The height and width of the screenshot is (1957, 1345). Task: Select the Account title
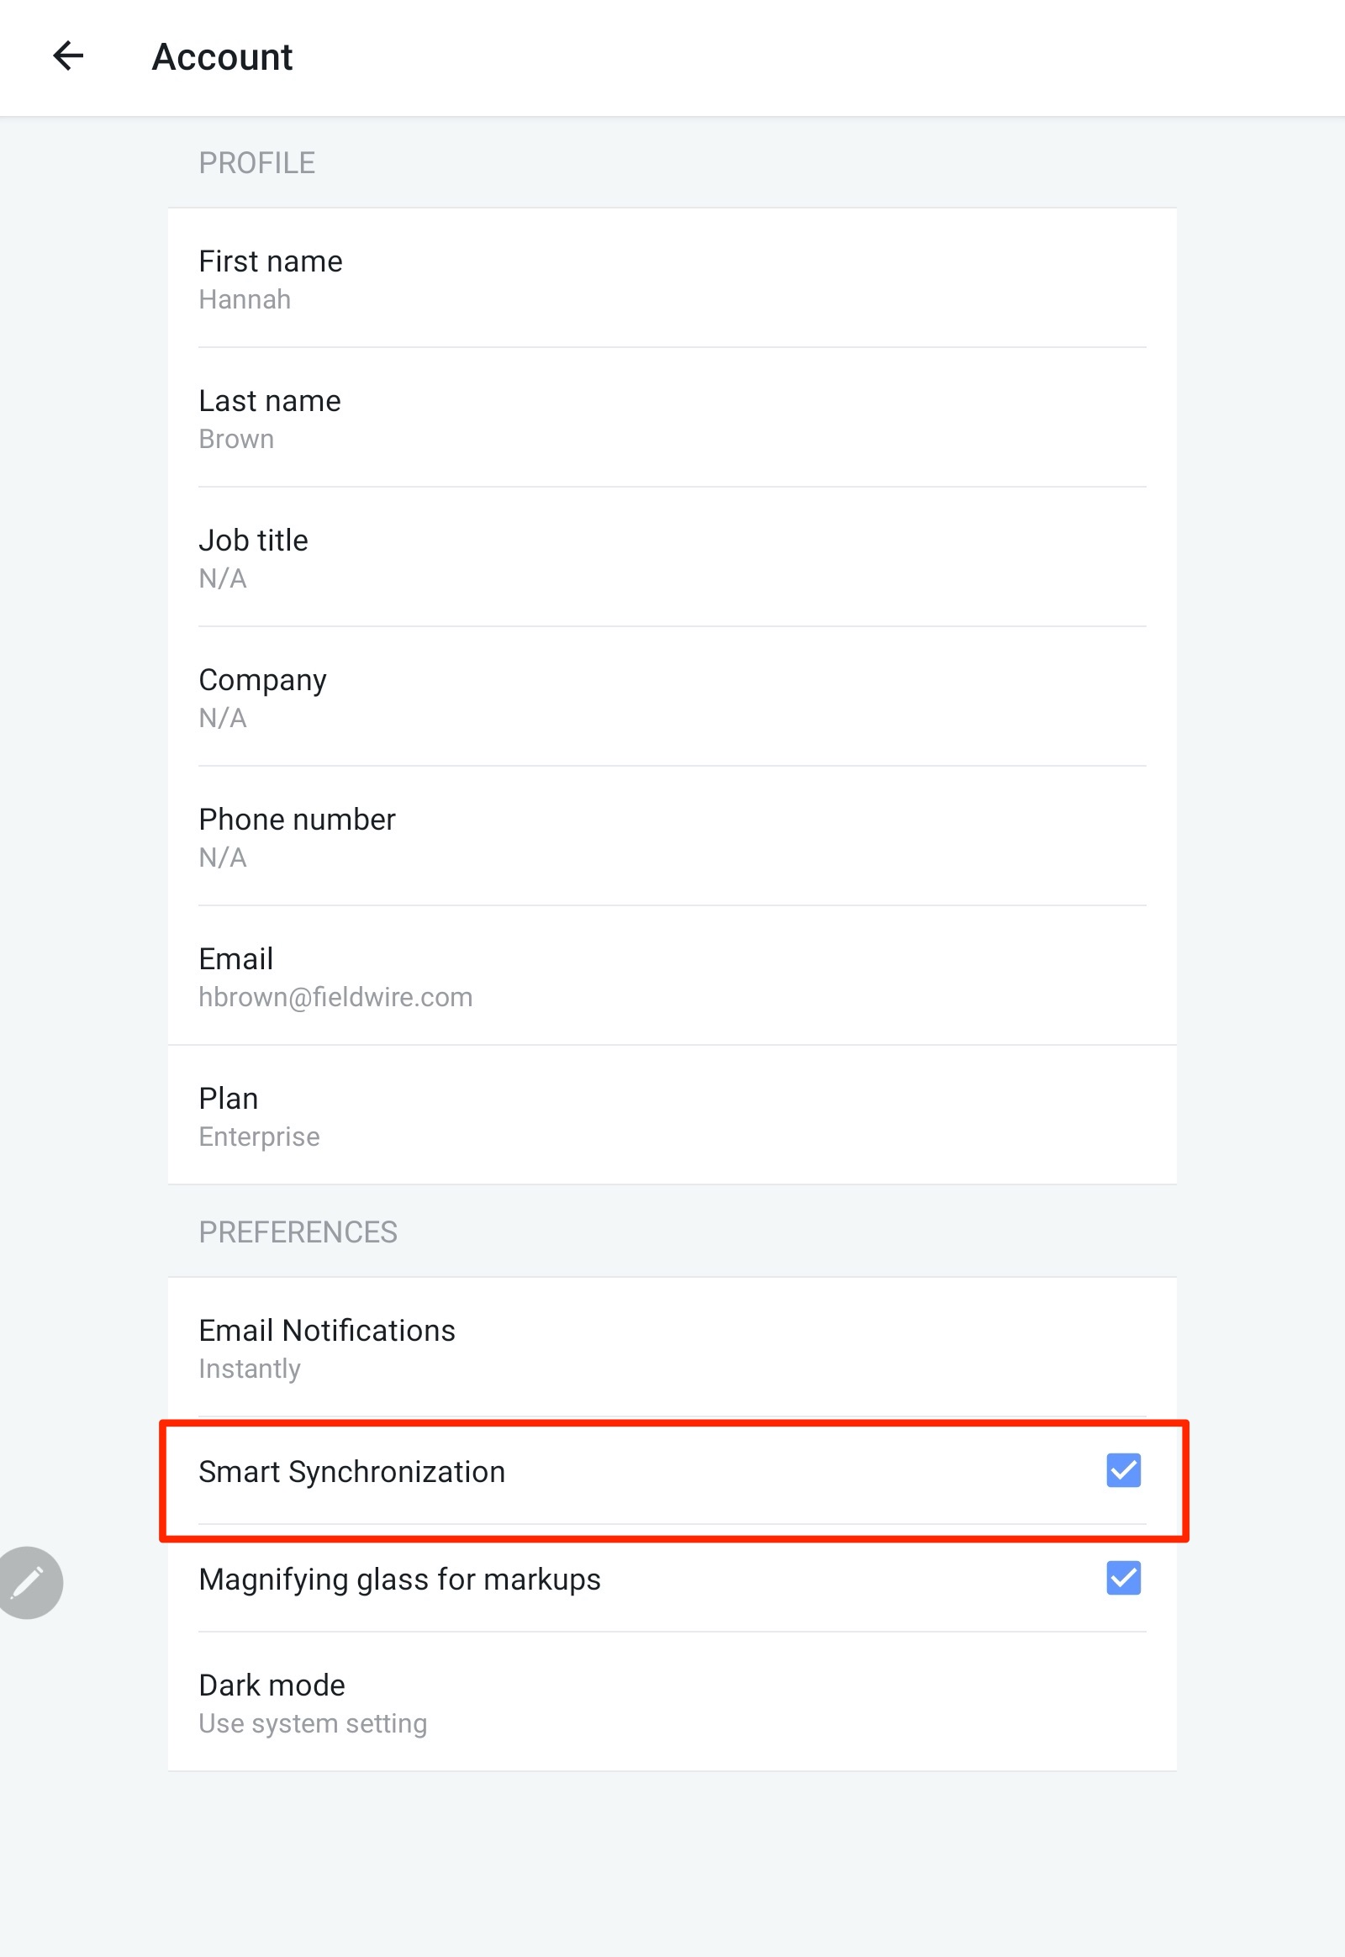(x=222, y=56)
